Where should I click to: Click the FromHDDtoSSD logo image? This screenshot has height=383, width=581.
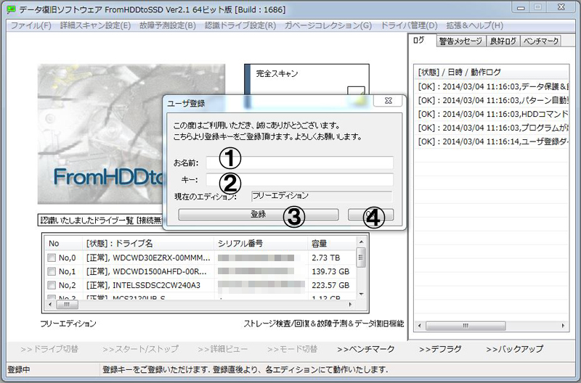100,134
